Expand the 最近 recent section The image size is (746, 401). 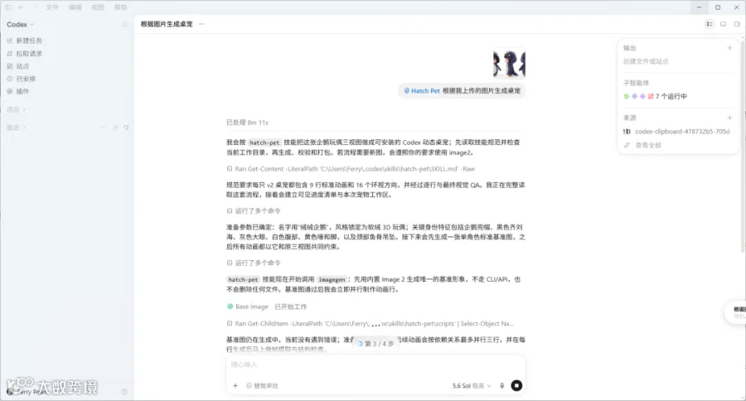click(x=16, y=128)
